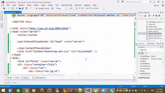Viewport: 165px width, 93px height.
Task: Click the editor horizontal scrollbar
Action: pos(39,75)
